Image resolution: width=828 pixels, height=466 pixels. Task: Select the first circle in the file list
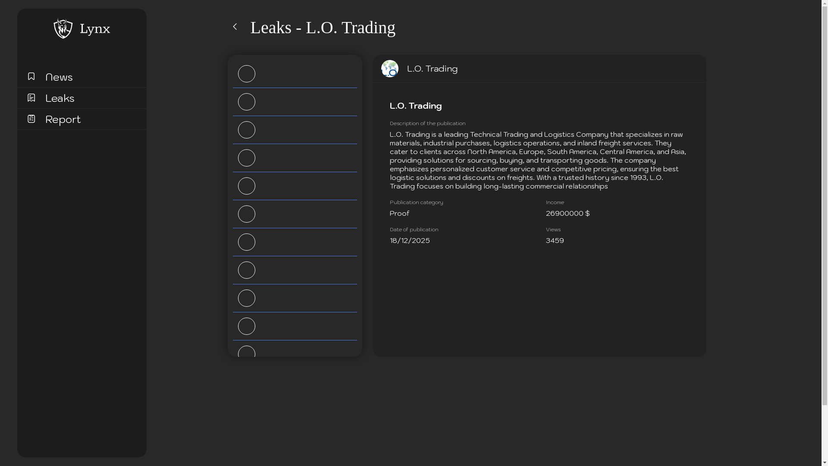[x=247, y=74]
